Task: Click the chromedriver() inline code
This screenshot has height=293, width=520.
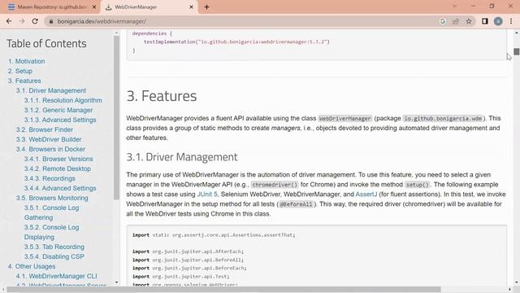Action: tap(275, 185)
